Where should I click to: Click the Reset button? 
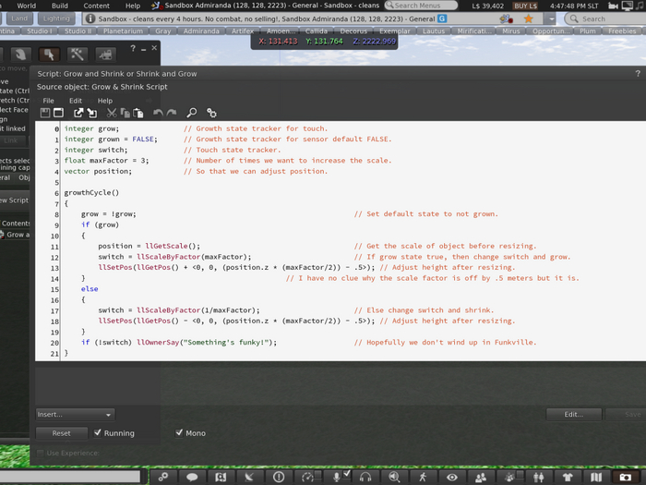click(x=62, y=433)
